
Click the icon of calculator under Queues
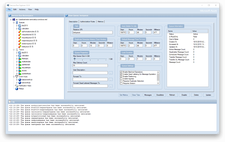(20, 29)
